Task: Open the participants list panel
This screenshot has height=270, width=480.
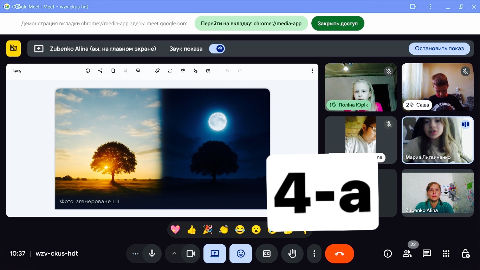Action: 407,253
